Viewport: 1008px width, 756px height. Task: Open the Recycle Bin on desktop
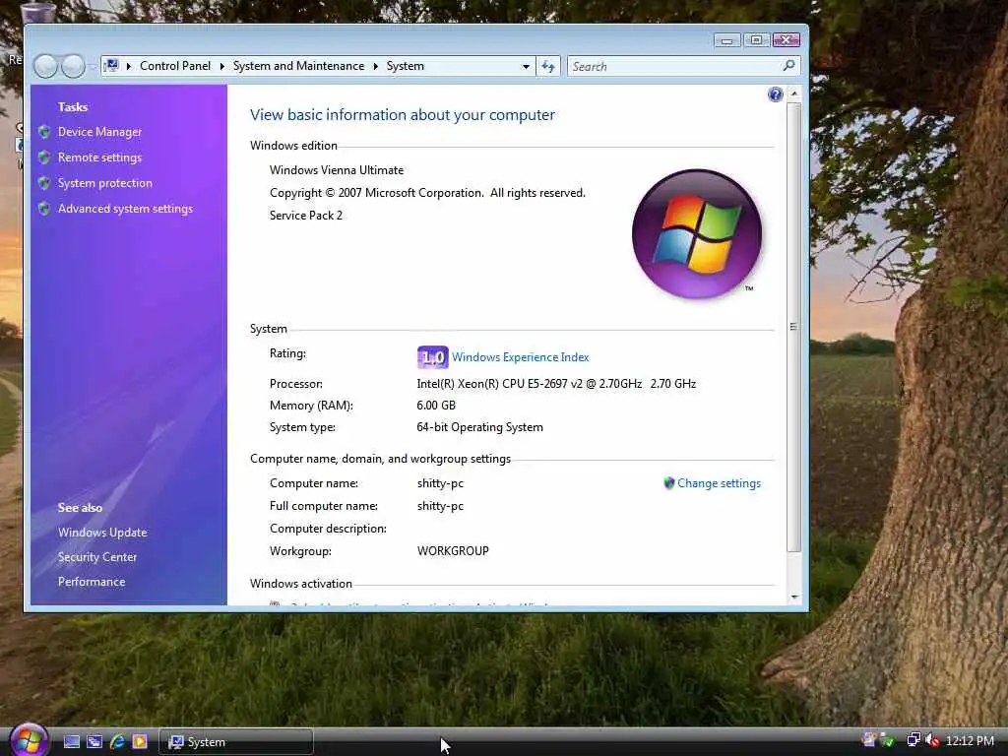point(36,12)
